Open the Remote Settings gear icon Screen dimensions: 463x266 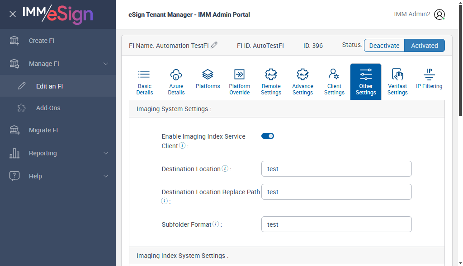click(271, 75)
